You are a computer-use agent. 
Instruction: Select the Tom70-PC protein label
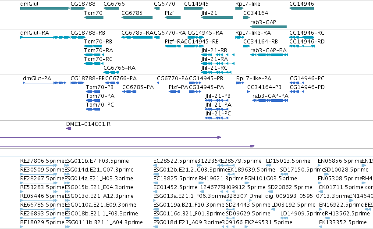(x=100, y=105)
